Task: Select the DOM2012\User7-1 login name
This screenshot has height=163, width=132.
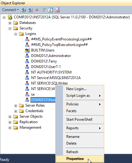Action: [46, 67]
